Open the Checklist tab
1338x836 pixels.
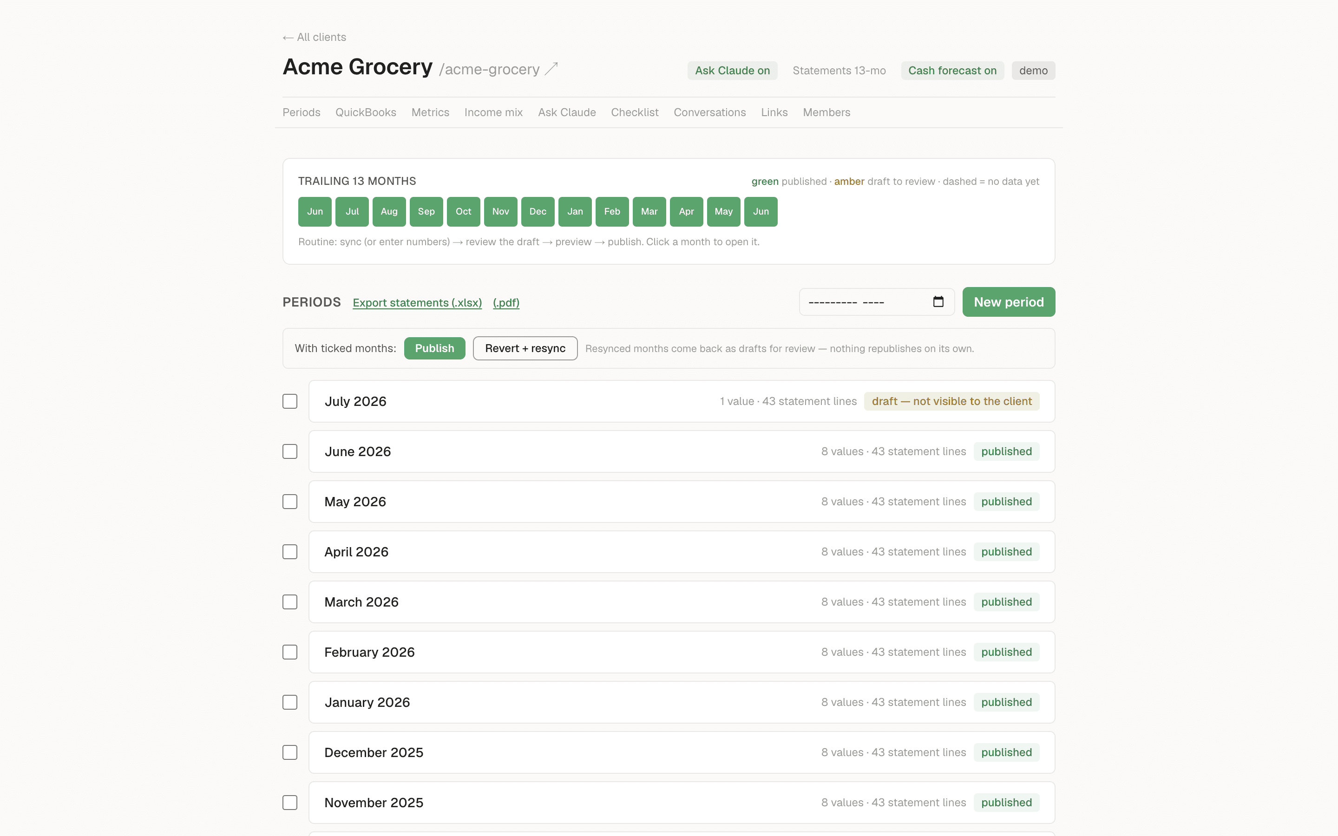coord(635,112)
